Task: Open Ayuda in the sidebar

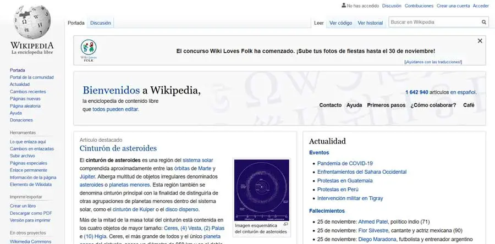Action: (x=16, y=113)
